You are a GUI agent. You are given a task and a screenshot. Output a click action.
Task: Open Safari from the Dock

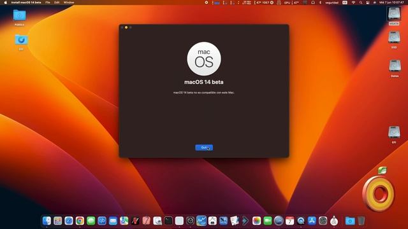69,221
